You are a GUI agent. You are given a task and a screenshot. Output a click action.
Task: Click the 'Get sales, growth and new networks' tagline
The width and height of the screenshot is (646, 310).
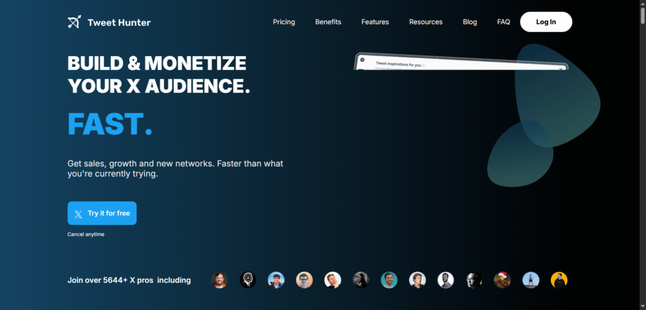pyautogui.click(x=175, y=169)
